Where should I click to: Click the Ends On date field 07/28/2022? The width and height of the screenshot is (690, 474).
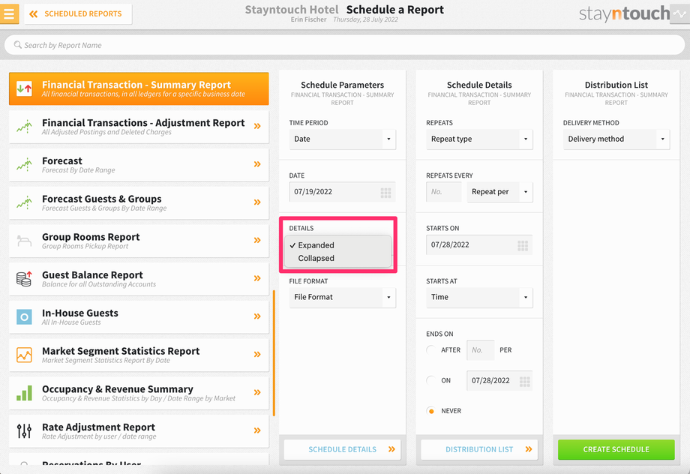(x=499, y=381)
